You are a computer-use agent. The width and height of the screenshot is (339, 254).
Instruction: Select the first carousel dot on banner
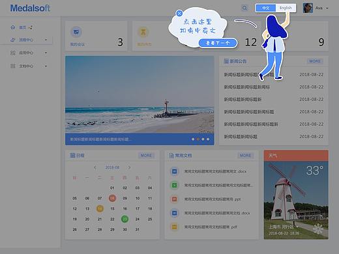coord(193,139)
